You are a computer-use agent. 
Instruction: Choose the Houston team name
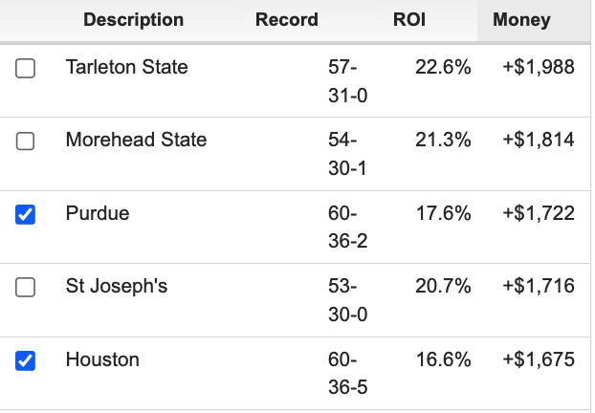click(102, 359)
